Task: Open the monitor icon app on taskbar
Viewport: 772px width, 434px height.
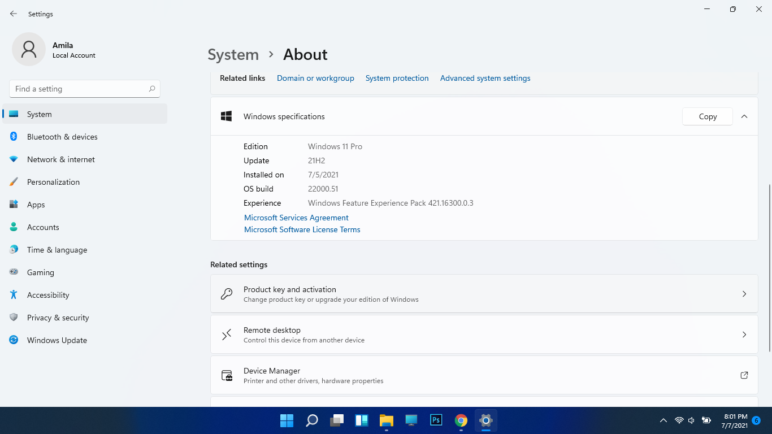Action: pos(411,420)
